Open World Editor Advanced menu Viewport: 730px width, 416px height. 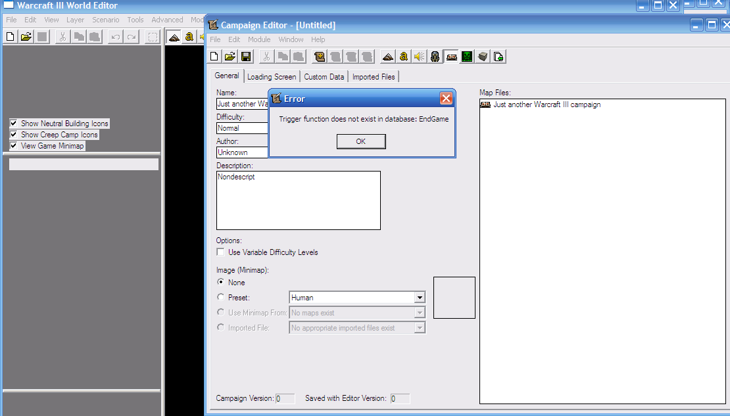click(167, 20)
